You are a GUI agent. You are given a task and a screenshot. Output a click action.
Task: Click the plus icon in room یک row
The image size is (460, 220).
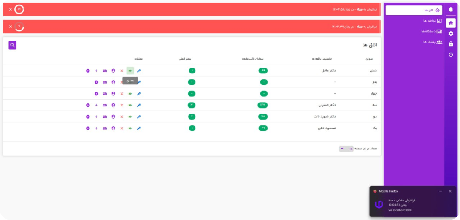click(x=96, y=128)
